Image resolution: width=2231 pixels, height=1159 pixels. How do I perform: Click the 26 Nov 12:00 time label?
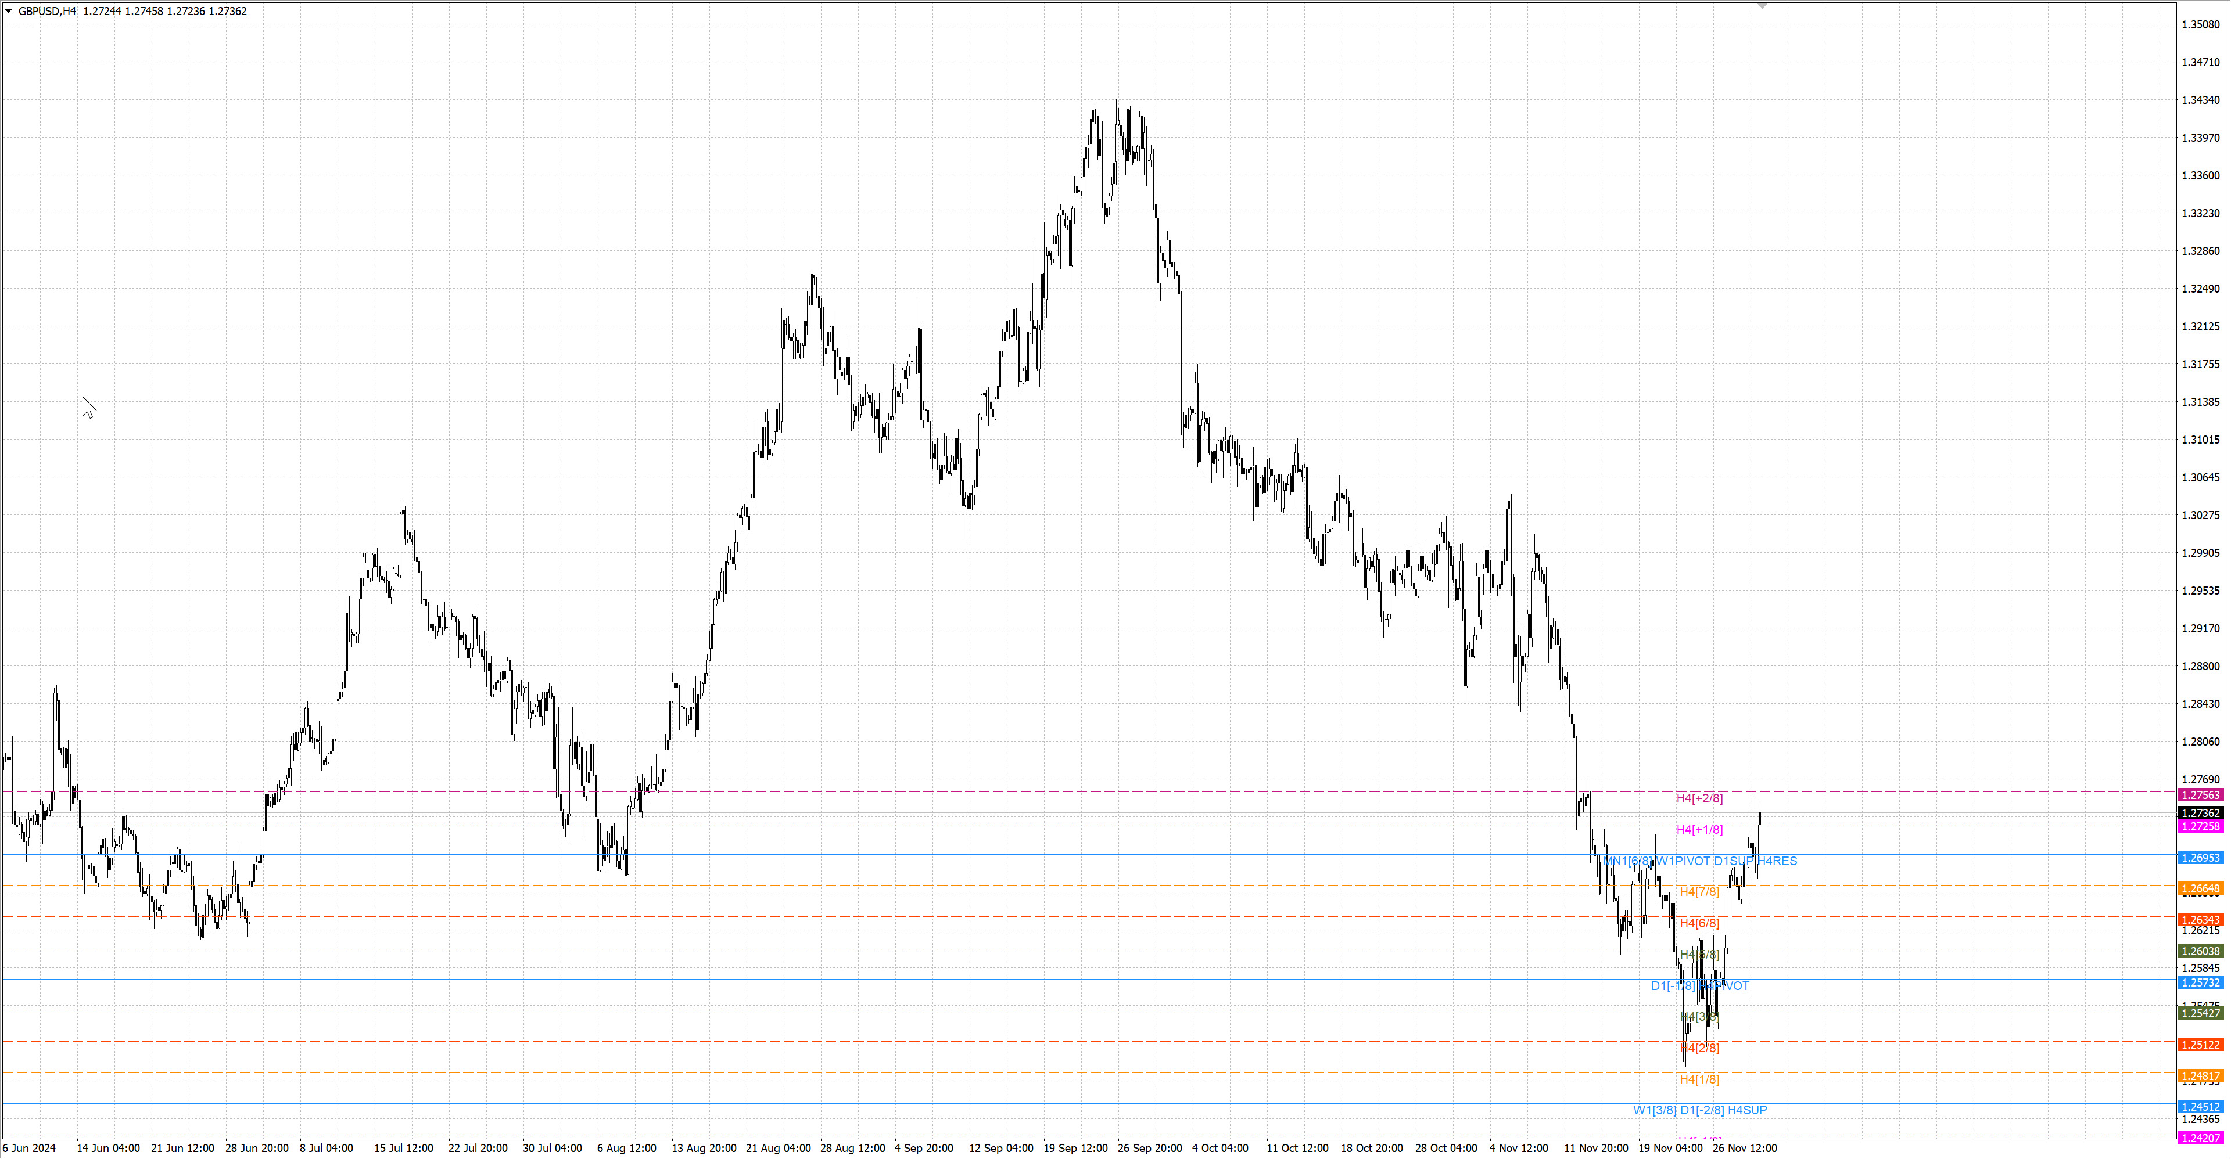pos(1744,1148)
